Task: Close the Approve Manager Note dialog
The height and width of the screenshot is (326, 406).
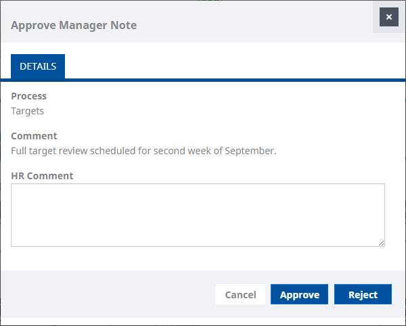Action: coord(388,17)
